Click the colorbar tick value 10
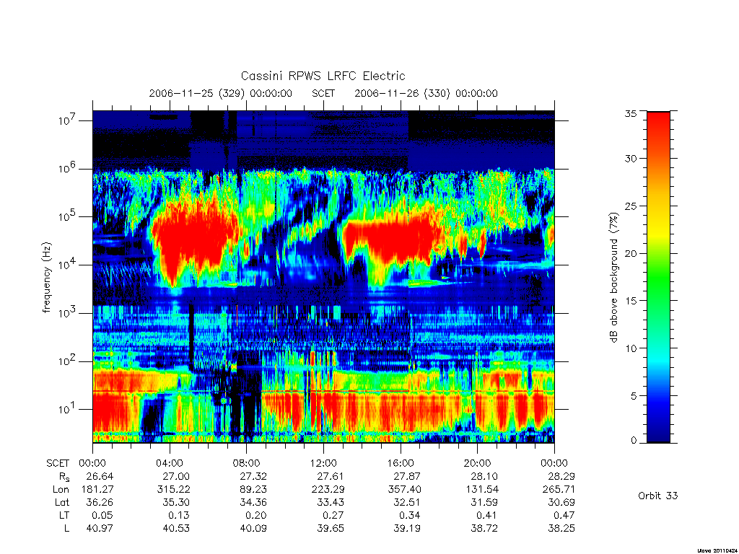739x554 pixels. (631, 348)
